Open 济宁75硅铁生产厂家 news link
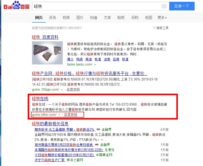 point(50,160)
